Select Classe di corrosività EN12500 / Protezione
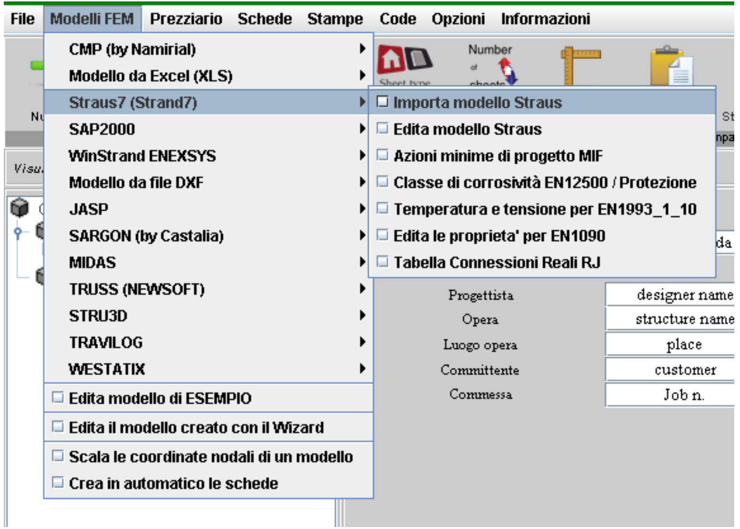The height and width of the screenshot is (529, 740). click(542, 182)
